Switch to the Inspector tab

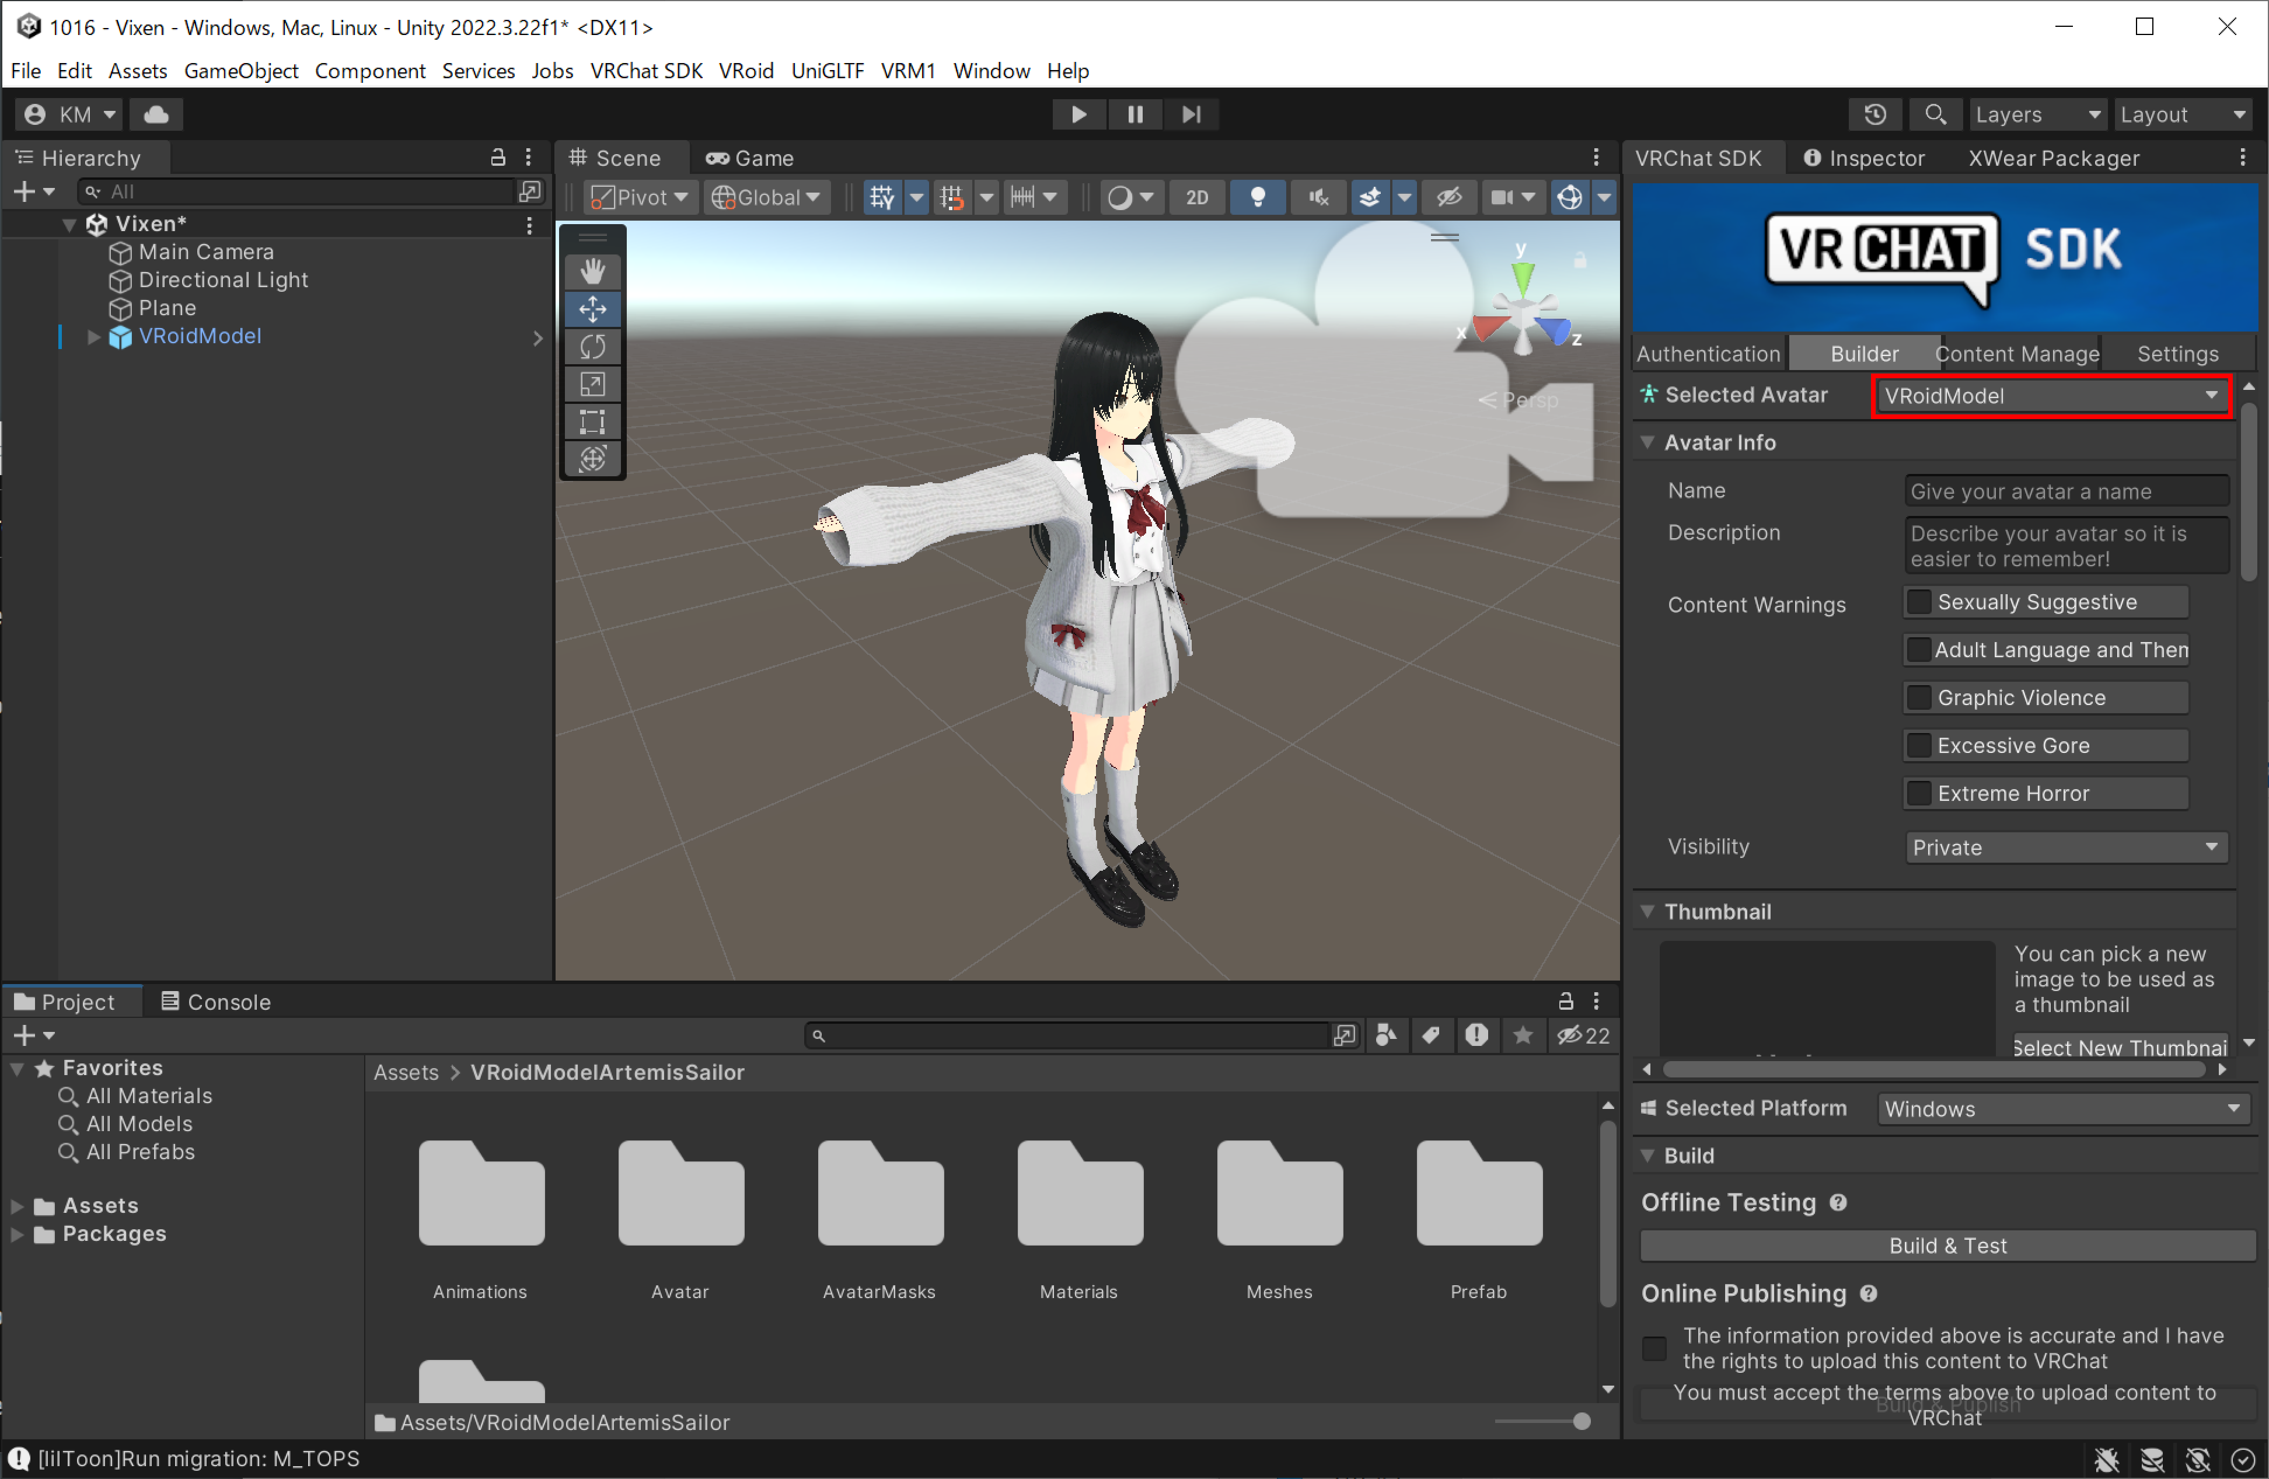1865,158
